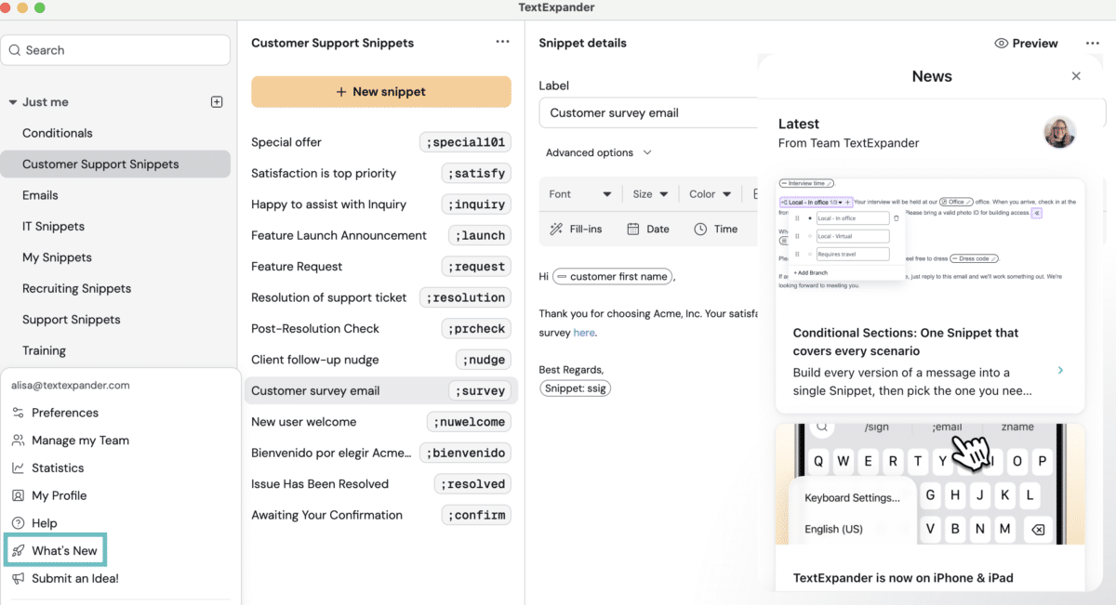
Task: Open My Profile
Action: tap(49, 495)
